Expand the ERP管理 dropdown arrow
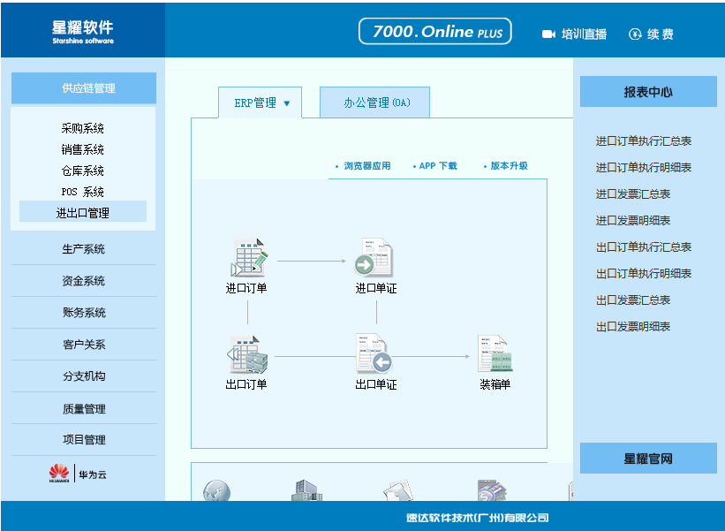The height and width of the screenshot is (531, 725). tap(287, 103)
